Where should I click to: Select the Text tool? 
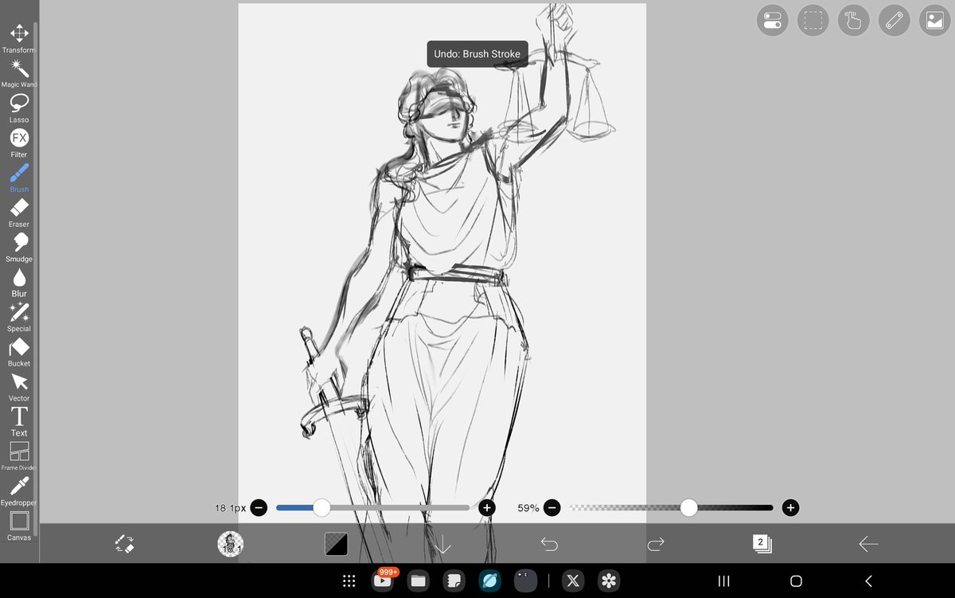click(x=19, y=421)
